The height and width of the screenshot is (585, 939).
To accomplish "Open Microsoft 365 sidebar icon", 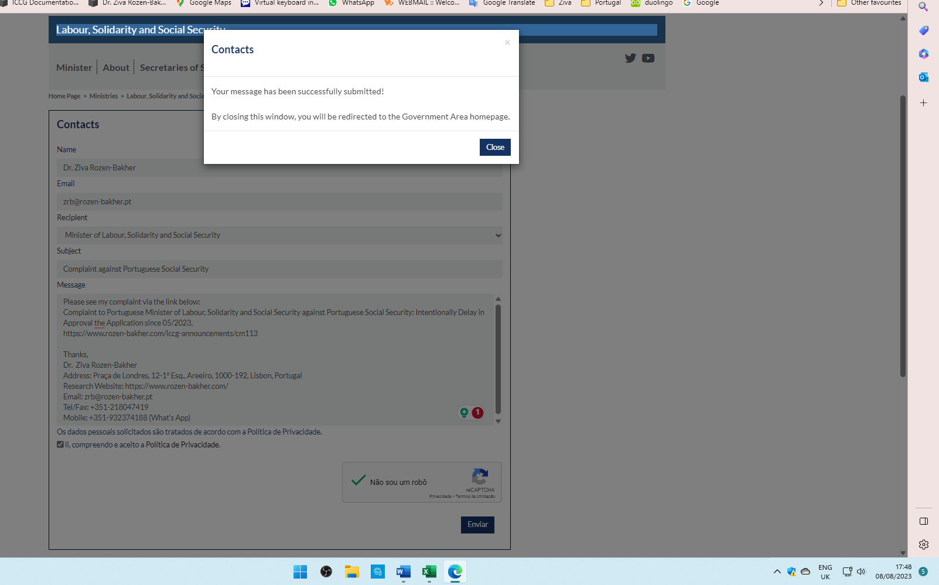I will pyautogui.click(x=923, y=54).
